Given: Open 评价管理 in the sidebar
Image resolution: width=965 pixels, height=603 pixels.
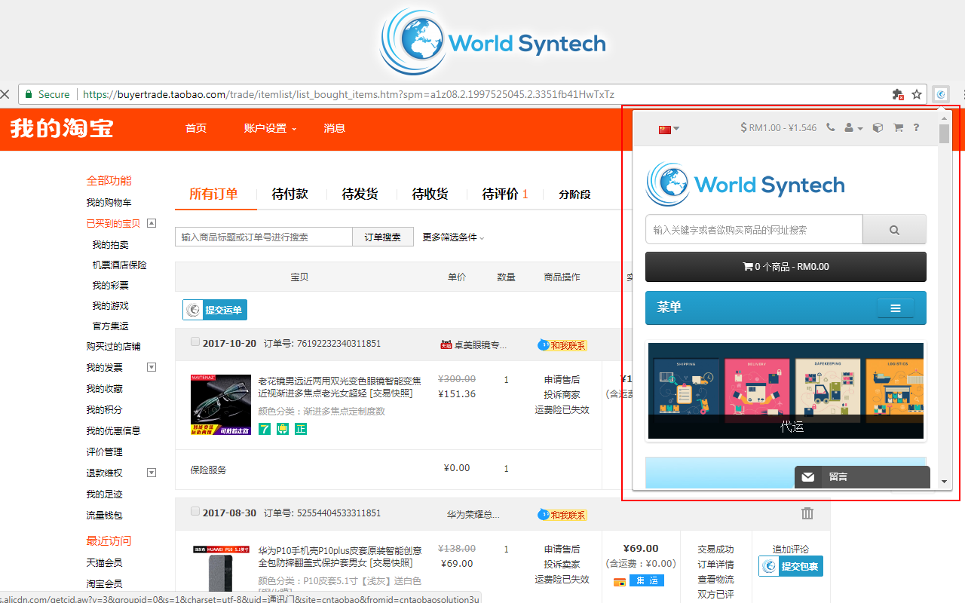Looking at the screenshot, I should [104, 452].
